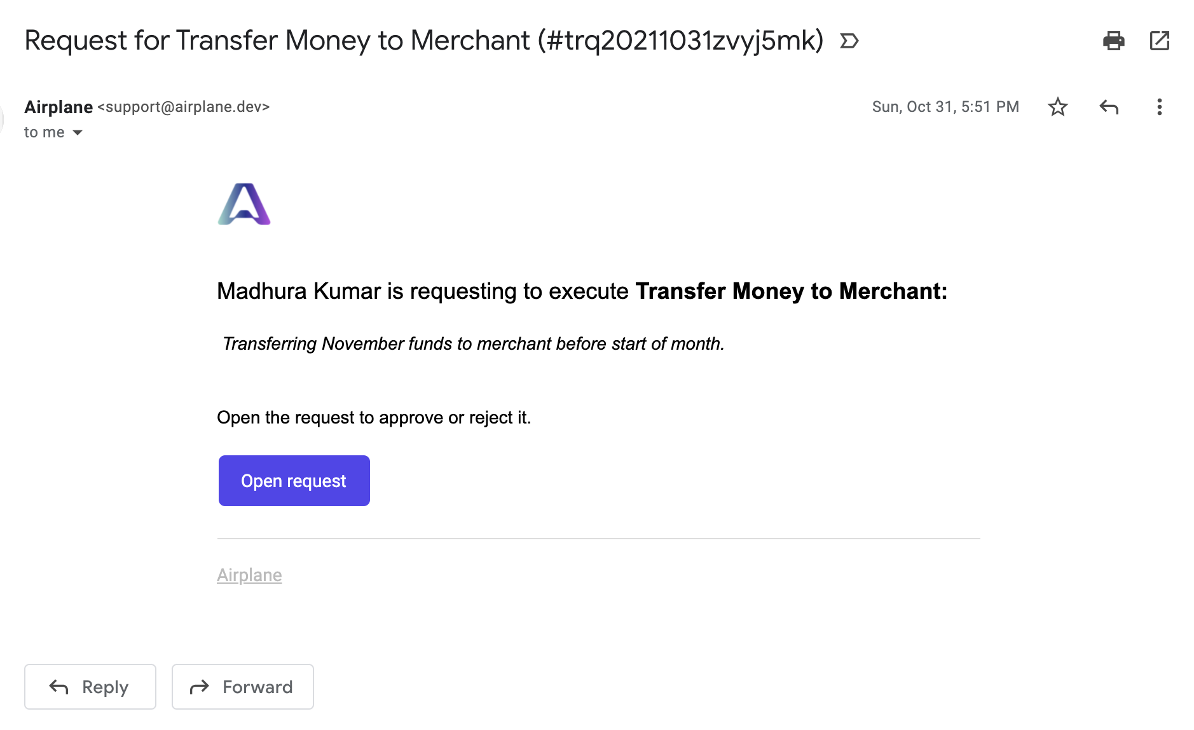This screenshot has height=730, width=1194.
Task: Expand recipient details with the "to me" arrow
Action: click(x=78, y=132)
